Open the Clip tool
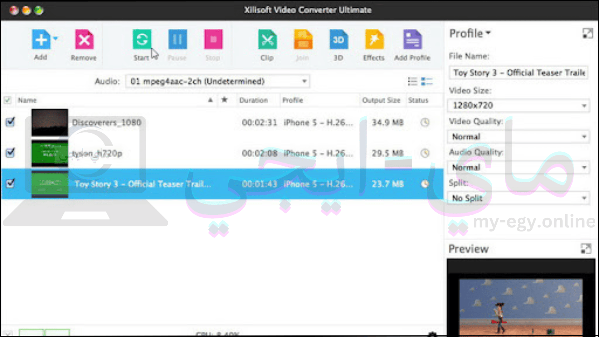The height and width of the screenshot is (337, 599). [267, 39]
